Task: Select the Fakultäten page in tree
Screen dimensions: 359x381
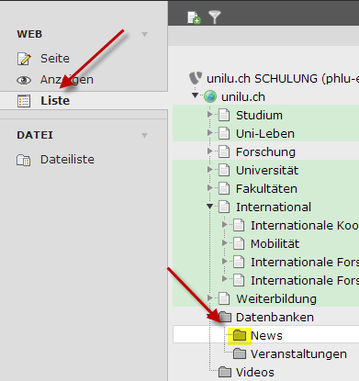Action: pyautogui.click(x=266, y=189)
